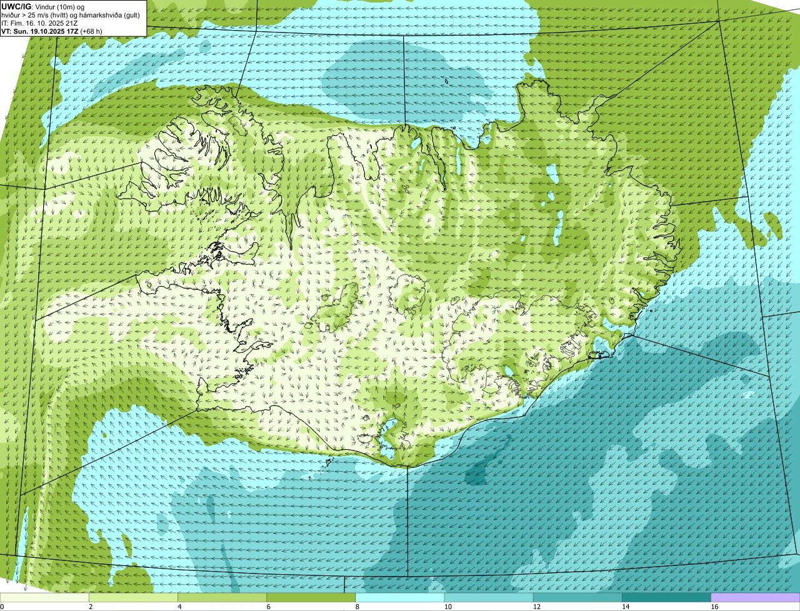Click the legend tick label "16"

[x=714, y=607]
